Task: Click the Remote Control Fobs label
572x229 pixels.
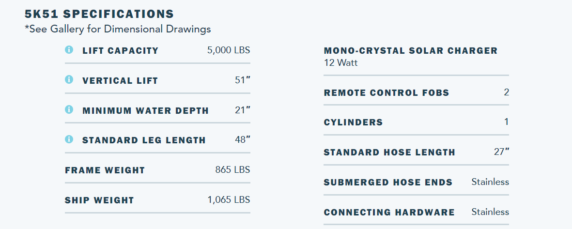Action: coord(386,93)
